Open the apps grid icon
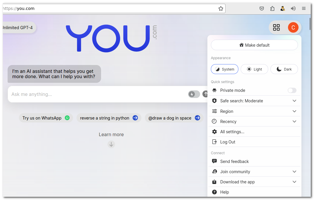314x200 pixels. point(276,28)
